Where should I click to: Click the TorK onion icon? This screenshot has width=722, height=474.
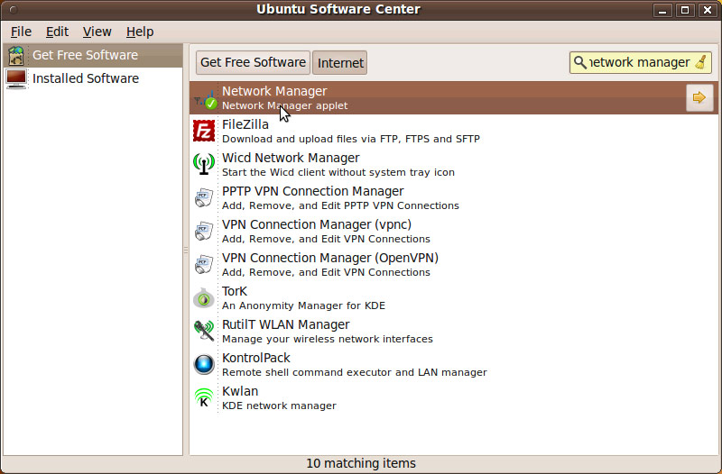tap(204, 298)
